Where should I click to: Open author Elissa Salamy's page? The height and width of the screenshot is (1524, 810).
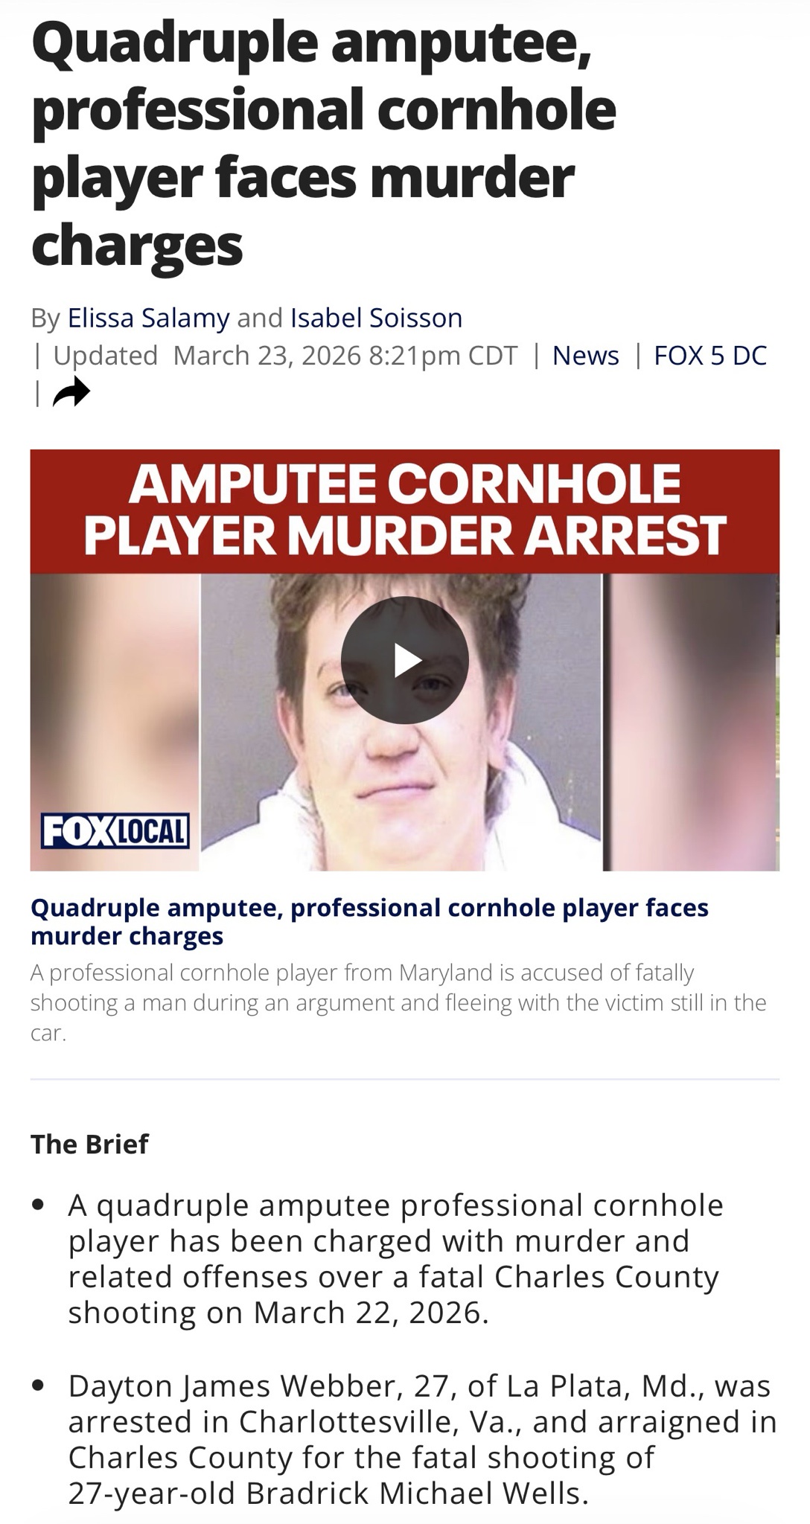[149, 318]
